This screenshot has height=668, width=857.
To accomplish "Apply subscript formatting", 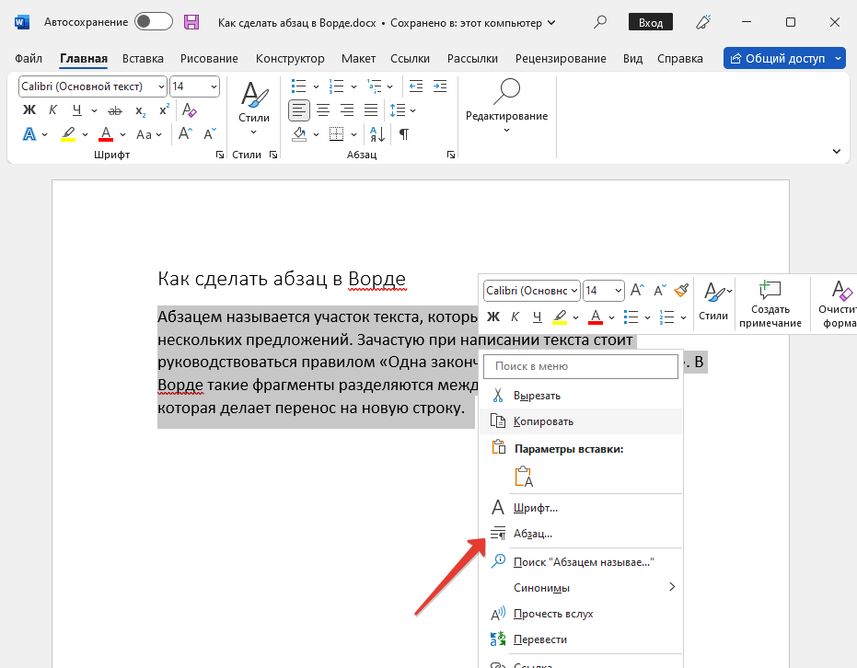I will (x=140, y=110).
